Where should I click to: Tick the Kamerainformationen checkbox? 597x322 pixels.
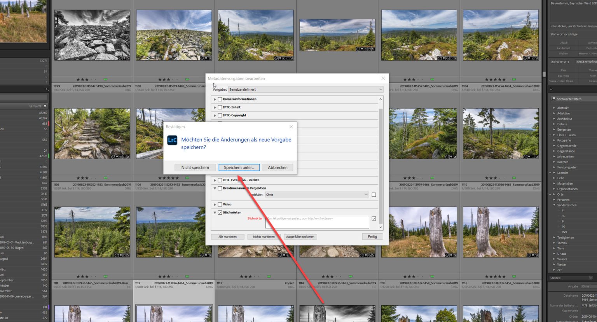(x=220, y=99)
